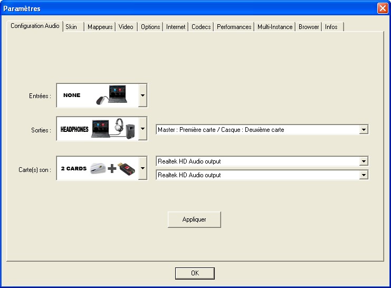Select the Internet tab
The image size is (391, 288).
(x=176, y=27)
